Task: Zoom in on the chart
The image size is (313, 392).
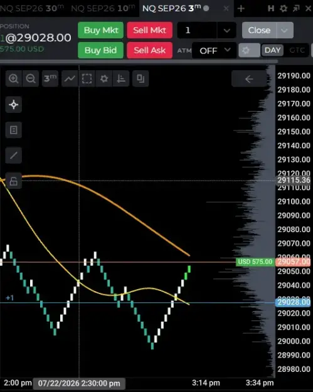Action: (x=14, y=79)
